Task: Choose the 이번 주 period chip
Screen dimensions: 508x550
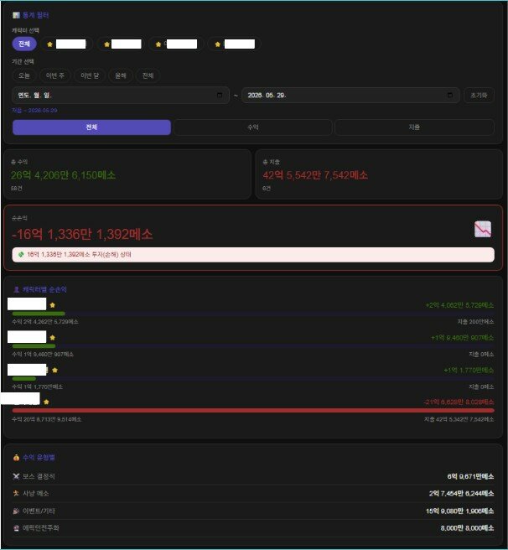Action: click(x=55, y=75)
